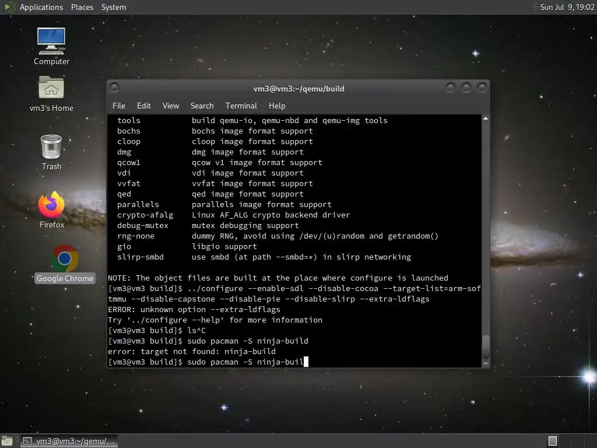Open the Places menu

(x=82, y=7)
